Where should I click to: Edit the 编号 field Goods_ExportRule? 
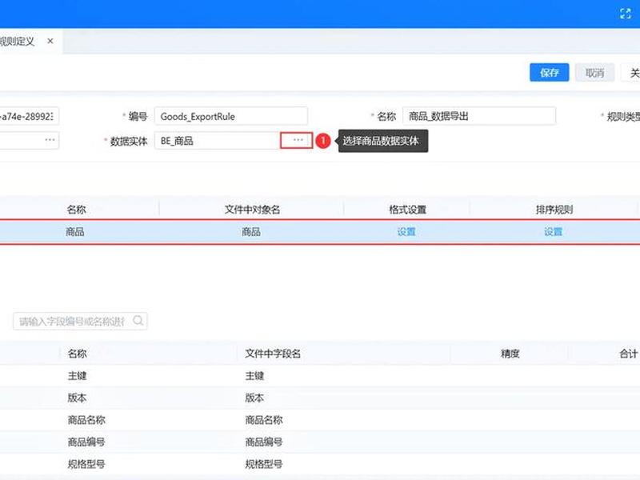(x=231, y=116)
